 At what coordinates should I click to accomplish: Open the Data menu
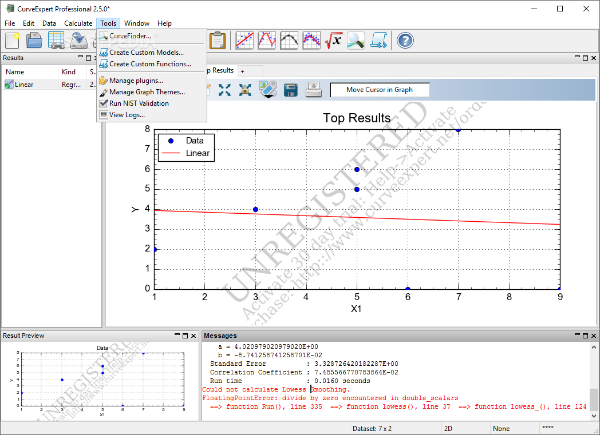pos(49,23)
